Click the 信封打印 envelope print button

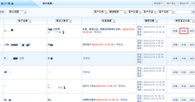184,4
